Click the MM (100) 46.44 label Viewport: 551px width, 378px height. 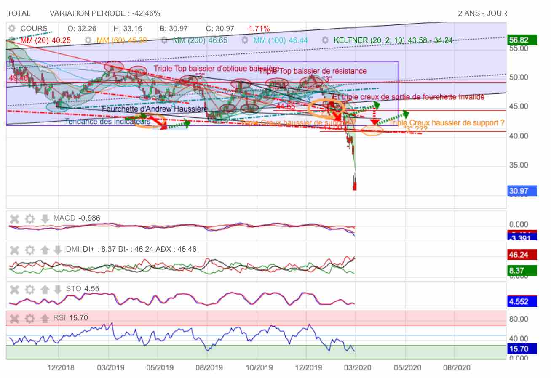(280, 40)
